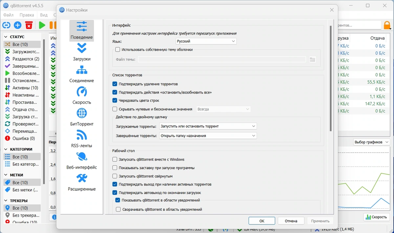Click the orange lock icon in main window
This screenshot has width=394, height=233.
[387, 25]
